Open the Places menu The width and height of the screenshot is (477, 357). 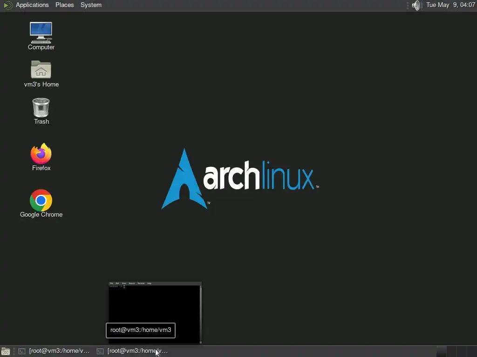[x=64, y=5]
